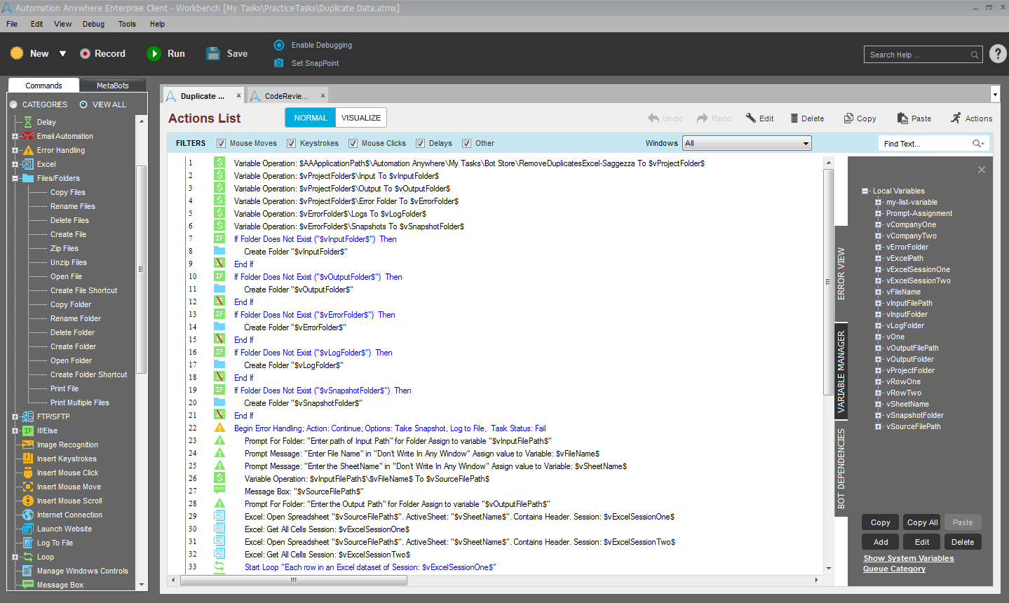1009x603 pixels.
Task: Disable the Delays filter checkbox
Action: pos(420,144)
